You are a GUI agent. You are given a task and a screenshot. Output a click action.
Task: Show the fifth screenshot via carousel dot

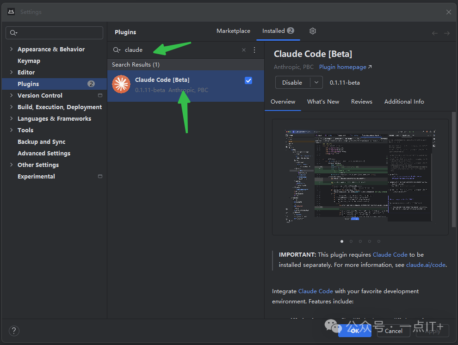(x=379, y=241)
